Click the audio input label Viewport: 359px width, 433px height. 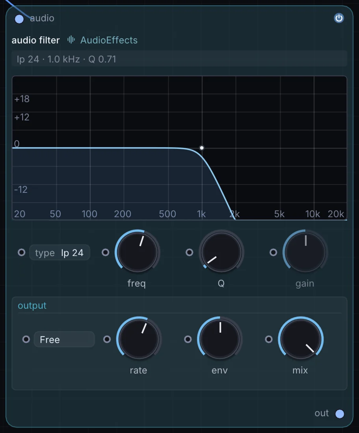pyautogui.click(x=42, y=18)
